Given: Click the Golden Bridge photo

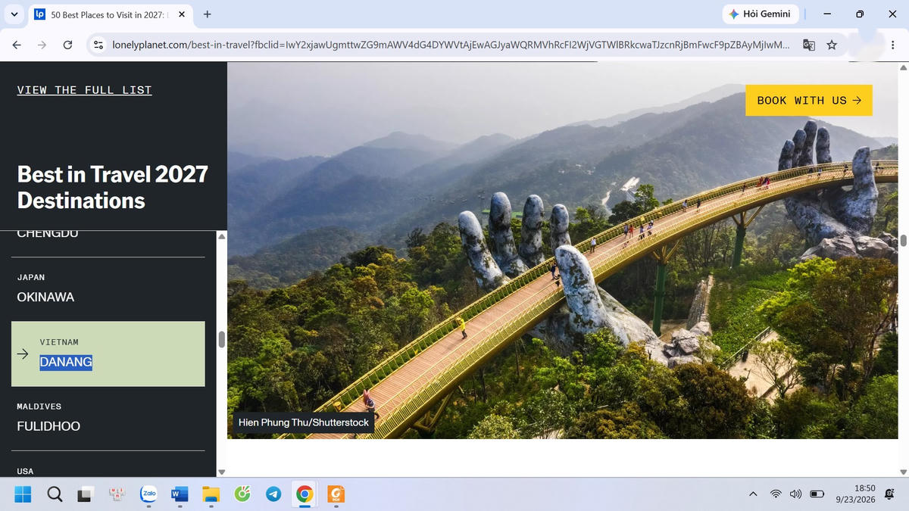Looking at the screenshot, I should point(562,251).
